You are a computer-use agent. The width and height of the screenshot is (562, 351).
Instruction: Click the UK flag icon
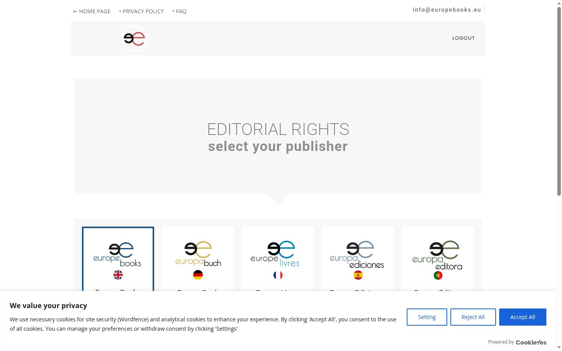click(x=118, y=275)
